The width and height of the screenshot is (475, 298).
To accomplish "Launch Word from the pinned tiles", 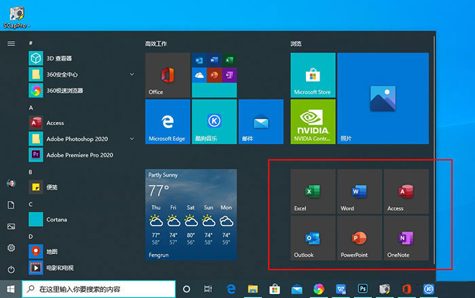I will coord(360,192).
